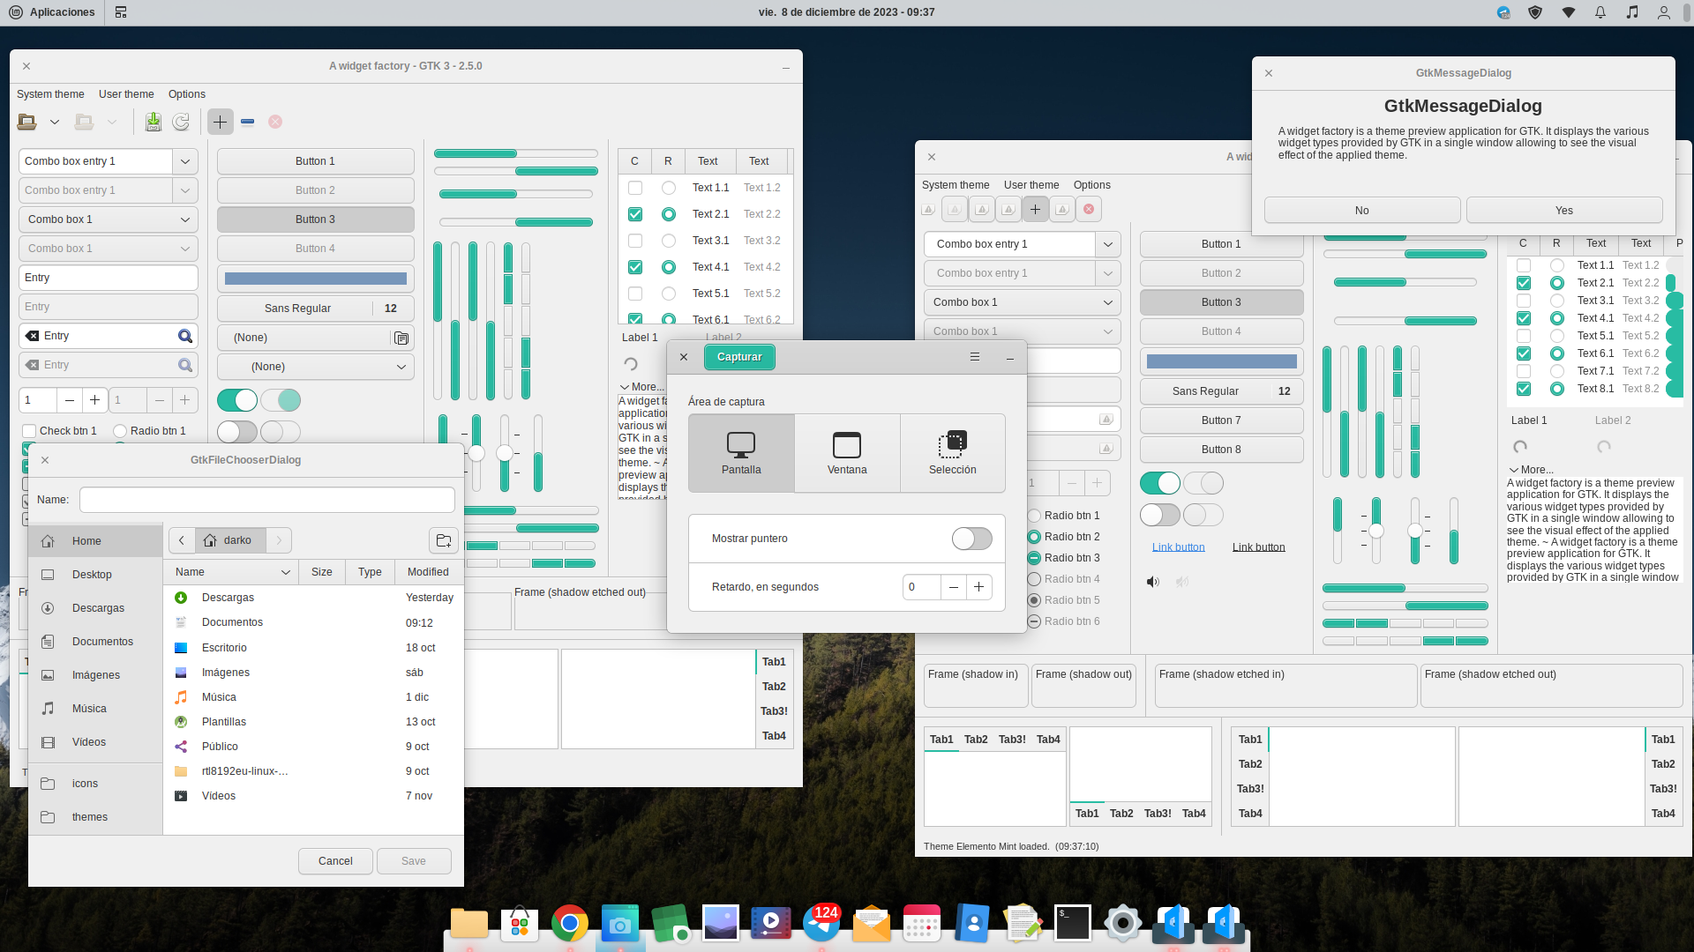This screenshot has height=952, width=1694.
Task: Click the clear icon inside the active search entry
Action: 33,336
